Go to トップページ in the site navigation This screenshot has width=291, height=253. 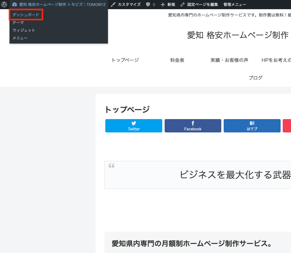coord(125,60)
